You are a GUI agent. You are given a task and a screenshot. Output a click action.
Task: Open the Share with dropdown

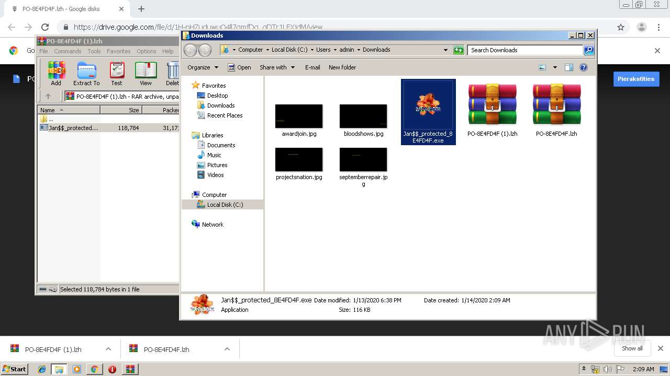(277, 67)
